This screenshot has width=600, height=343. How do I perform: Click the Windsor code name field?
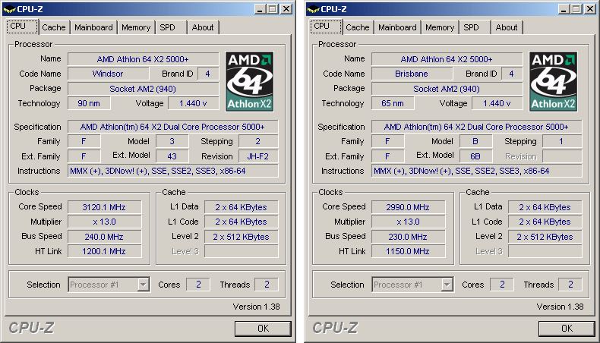[x=108, y=74]
